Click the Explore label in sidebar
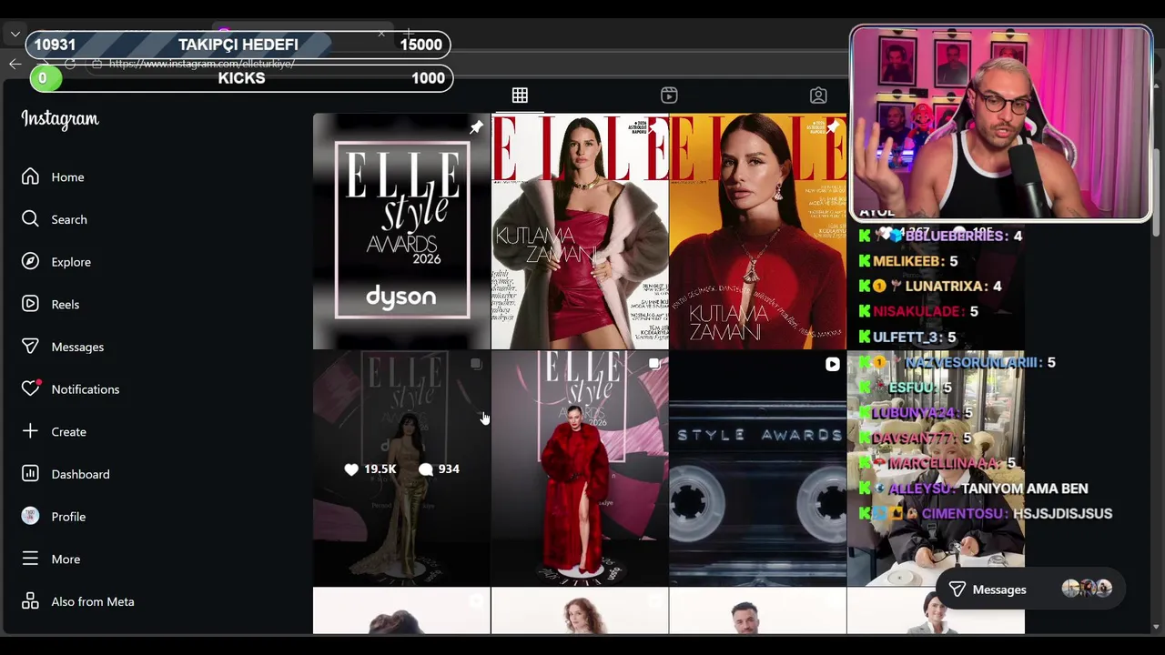 71,262
